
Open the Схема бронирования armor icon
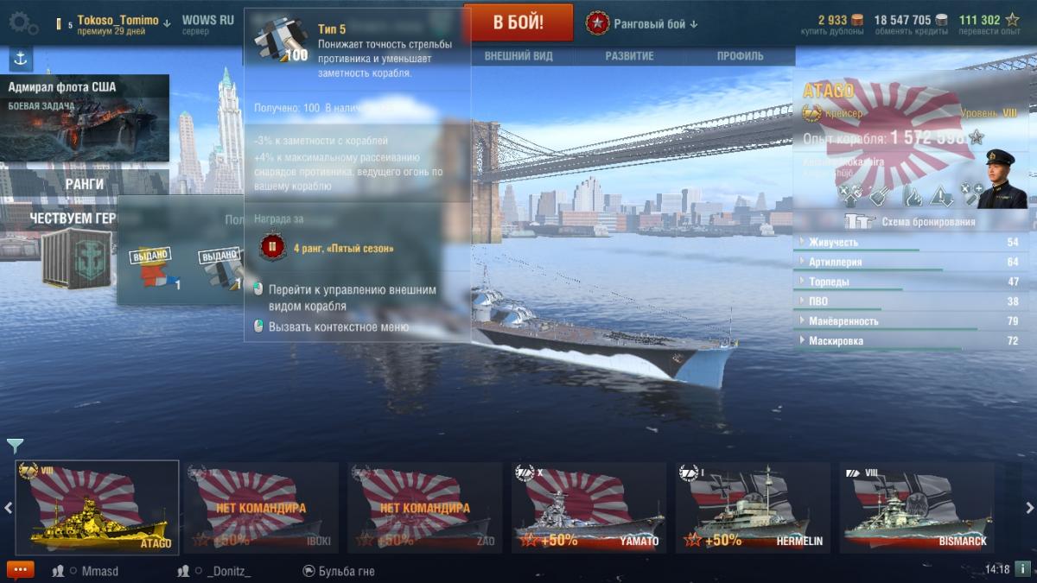tap(859, 221)
